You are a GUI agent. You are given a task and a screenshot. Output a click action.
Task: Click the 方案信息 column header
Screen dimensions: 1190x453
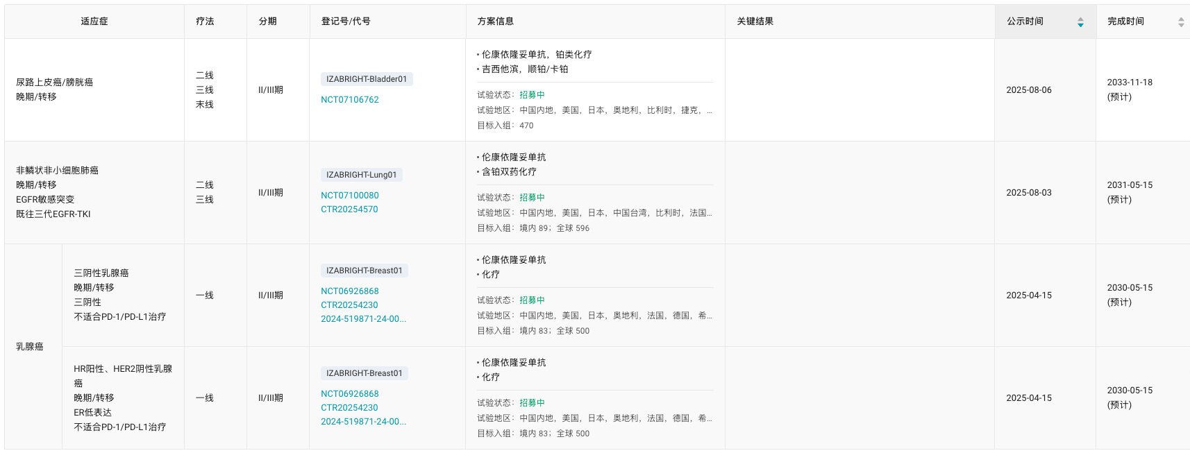point(496,22)
